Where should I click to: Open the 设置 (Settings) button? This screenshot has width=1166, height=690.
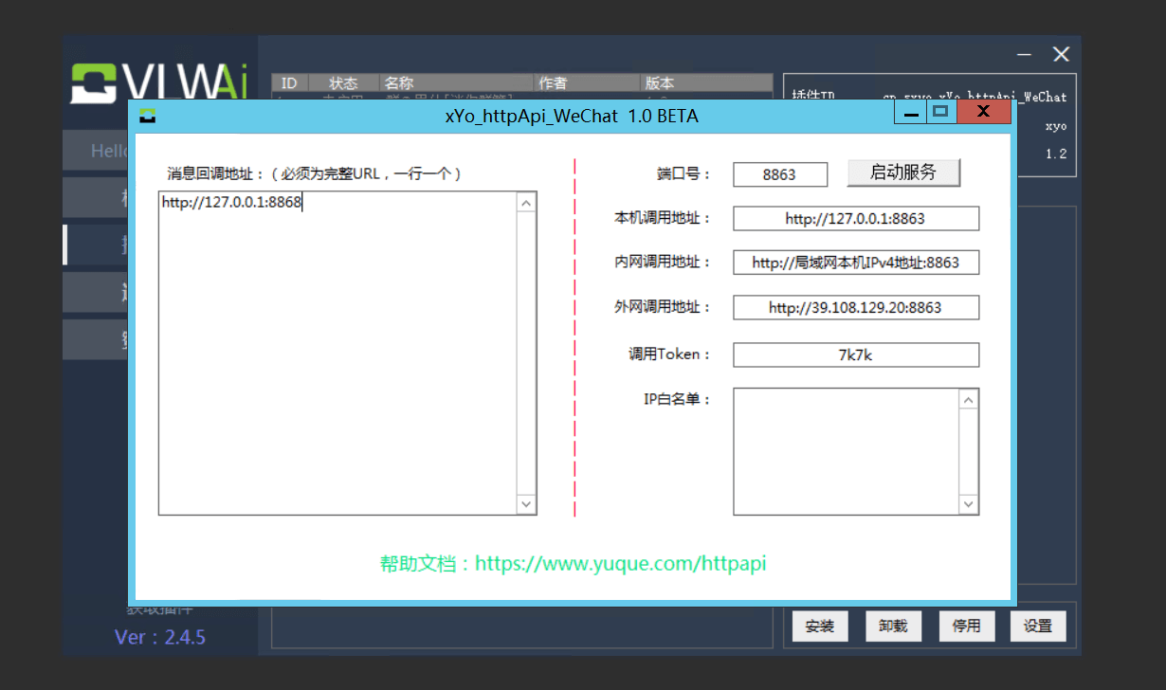tap(1038, 626)
